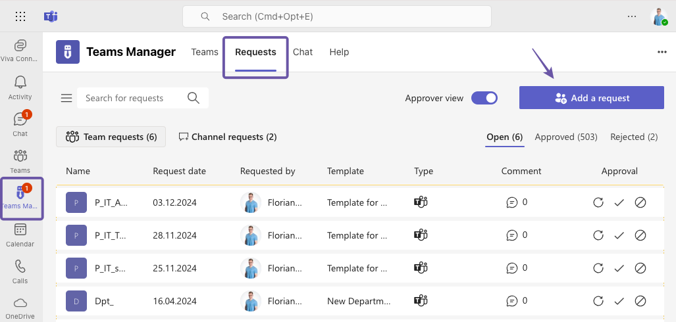View Approved (503) requests
This screenshot has height=322, width=676.
566,137
